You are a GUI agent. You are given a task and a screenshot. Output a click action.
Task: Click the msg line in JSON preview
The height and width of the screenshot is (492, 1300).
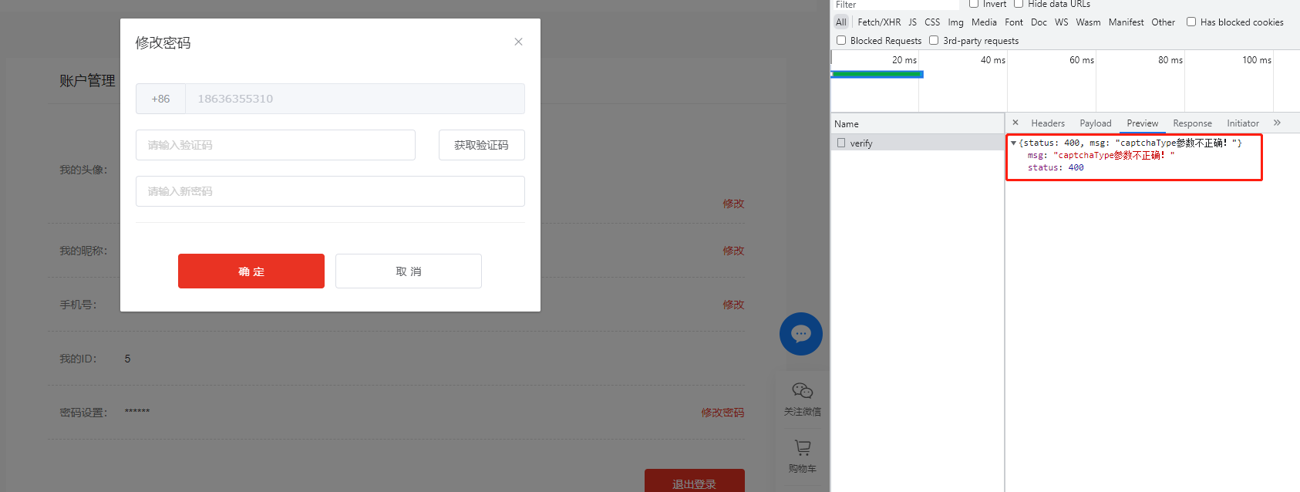1101,155
